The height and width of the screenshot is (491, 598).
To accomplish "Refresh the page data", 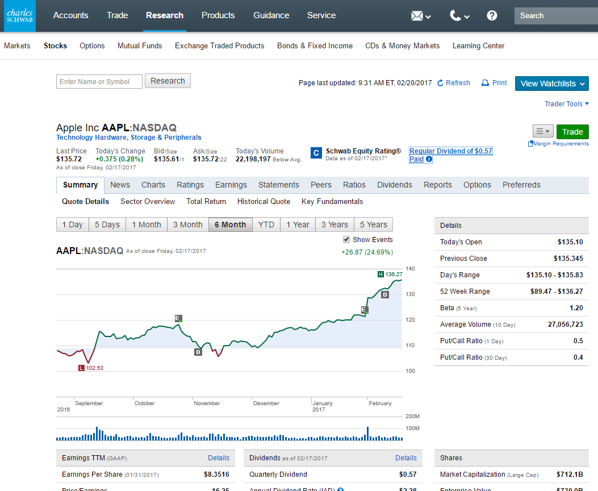I will pos(453,83).
